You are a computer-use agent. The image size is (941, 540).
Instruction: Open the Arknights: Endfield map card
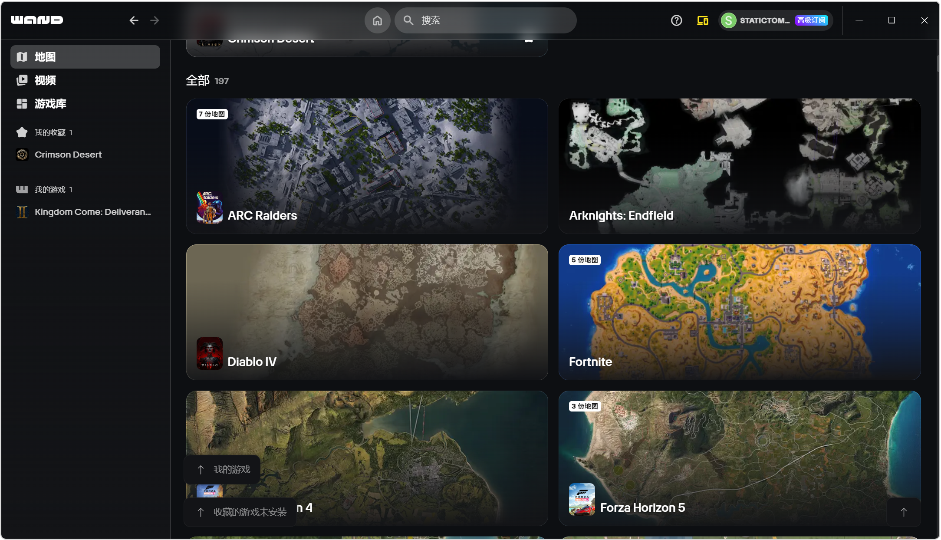[740, 166]
